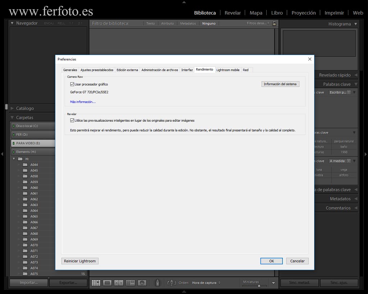Select the Metadatos library filter

pos(188,23)
